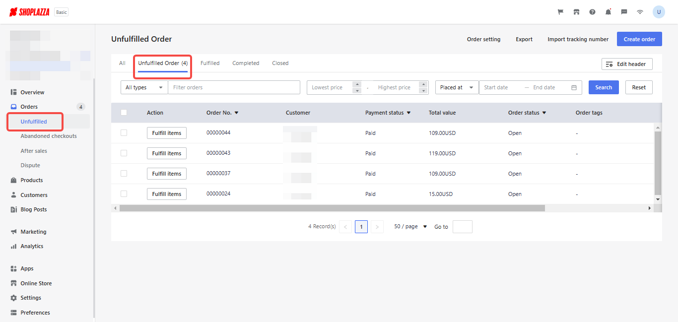Image resolution: width=678 pixels, height=322 pixels.
Task: Open Order setting link
Action: tap(484, 39)
